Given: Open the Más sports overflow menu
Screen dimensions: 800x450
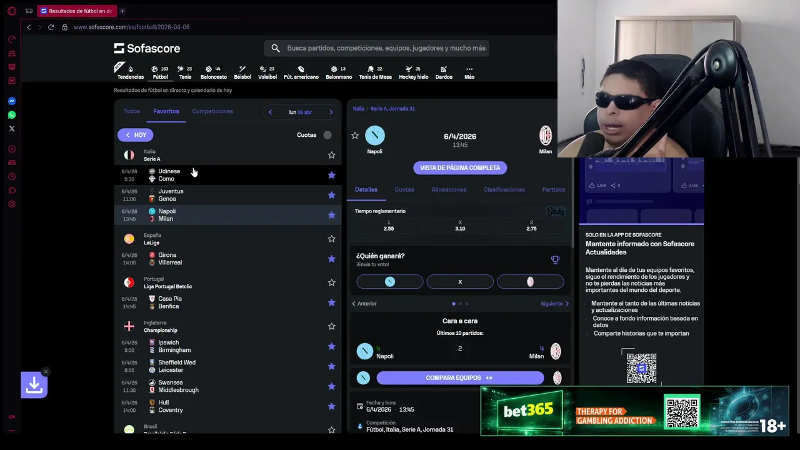Looking at the screenshot, I should coord(469,72).
